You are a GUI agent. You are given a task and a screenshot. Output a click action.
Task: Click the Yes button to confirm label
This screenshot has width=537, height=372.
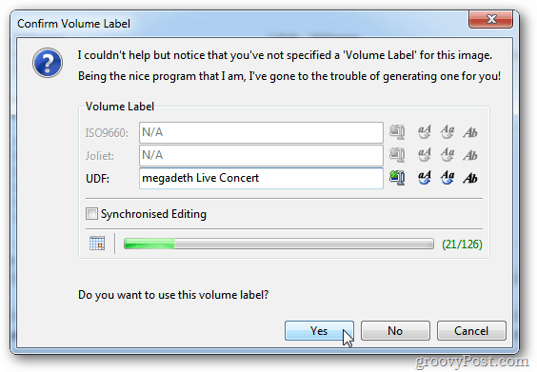319,330
